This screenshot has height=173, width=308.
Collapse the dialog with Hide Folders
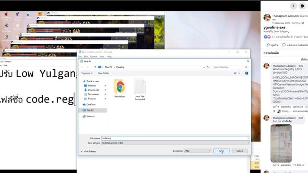[x=88, y=151]
